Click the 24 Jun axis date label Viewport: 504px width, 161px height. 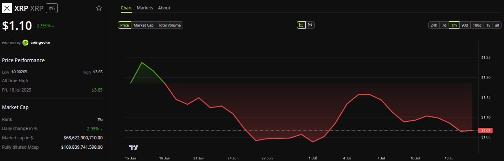233,158
